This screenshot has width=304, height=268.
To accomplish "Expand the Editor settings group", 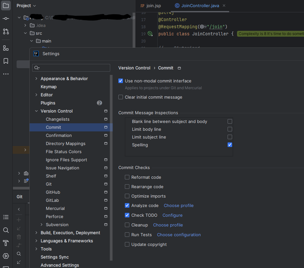I will [x=36, y=95].
